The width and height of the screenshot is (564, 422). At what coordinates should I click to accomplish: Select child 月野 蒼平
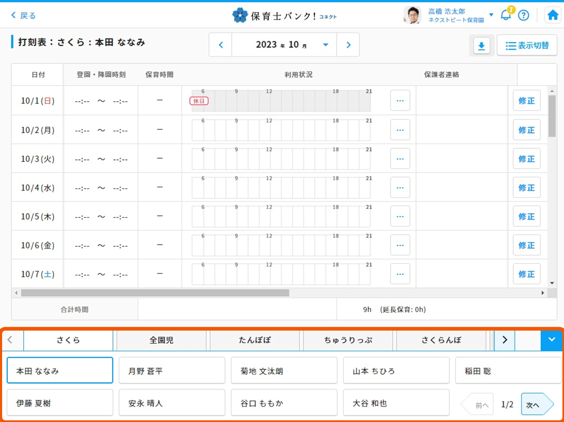point(172,371)
